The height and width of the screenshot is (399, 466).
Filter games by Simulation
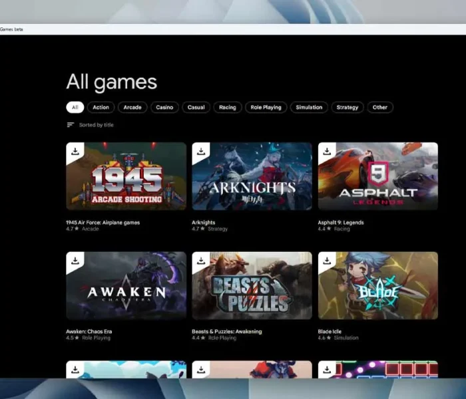309,107
